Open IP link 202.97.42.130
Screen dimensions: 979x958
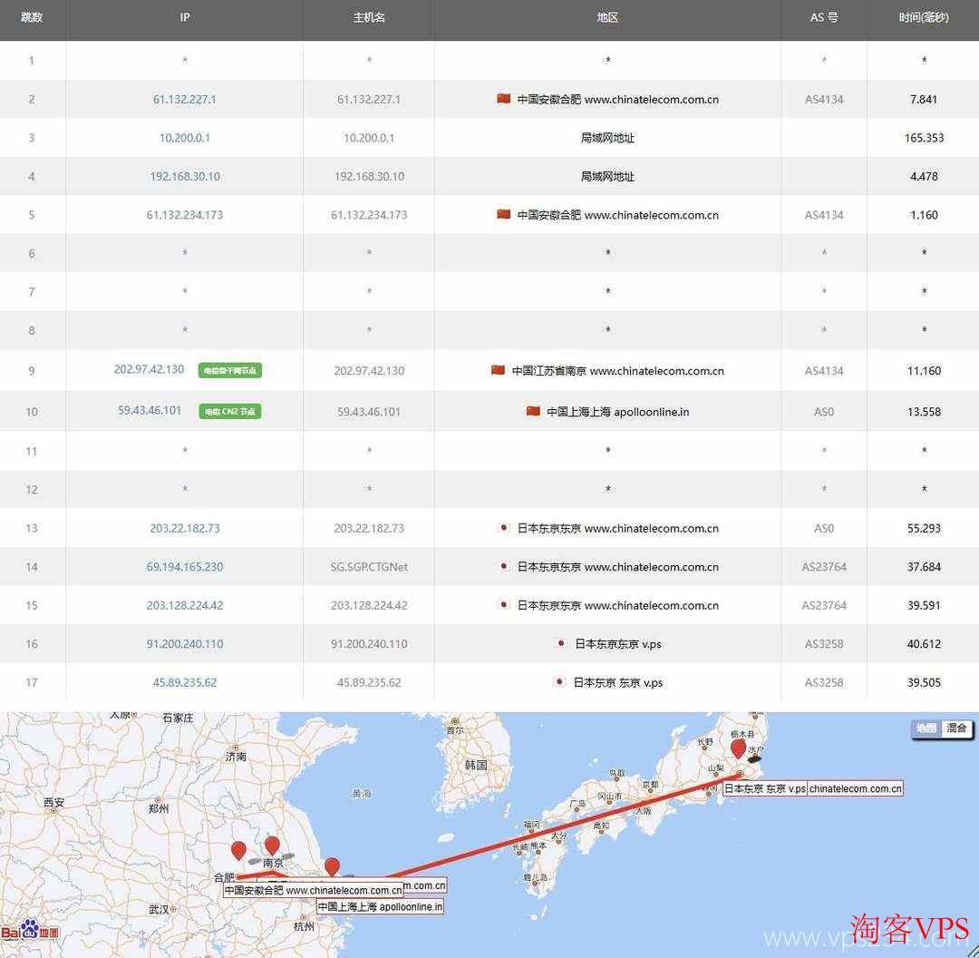click(x=149, y=369)
